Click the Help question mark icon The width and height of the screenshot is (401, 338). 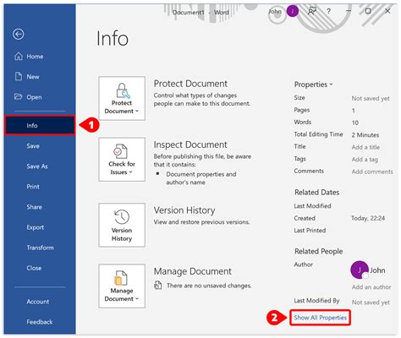tap(328, 11)
